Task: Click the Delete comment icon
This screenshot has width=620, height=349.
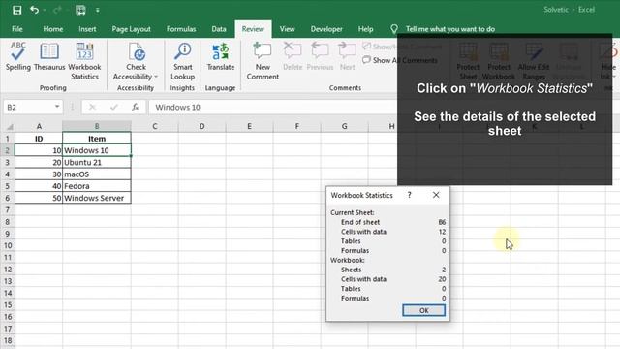Action: (293, 56)
